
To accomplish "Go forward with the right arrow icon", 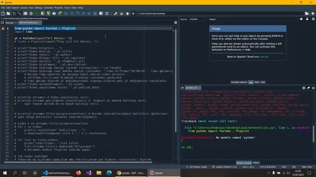I will (133, 13).
